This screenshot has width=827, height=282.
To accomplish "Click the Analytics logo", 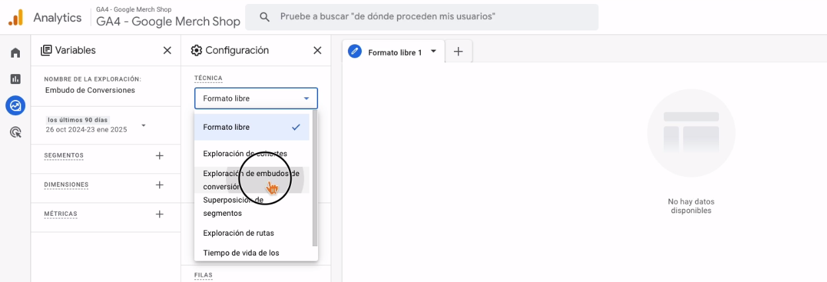I will click(x=16, y=17).
